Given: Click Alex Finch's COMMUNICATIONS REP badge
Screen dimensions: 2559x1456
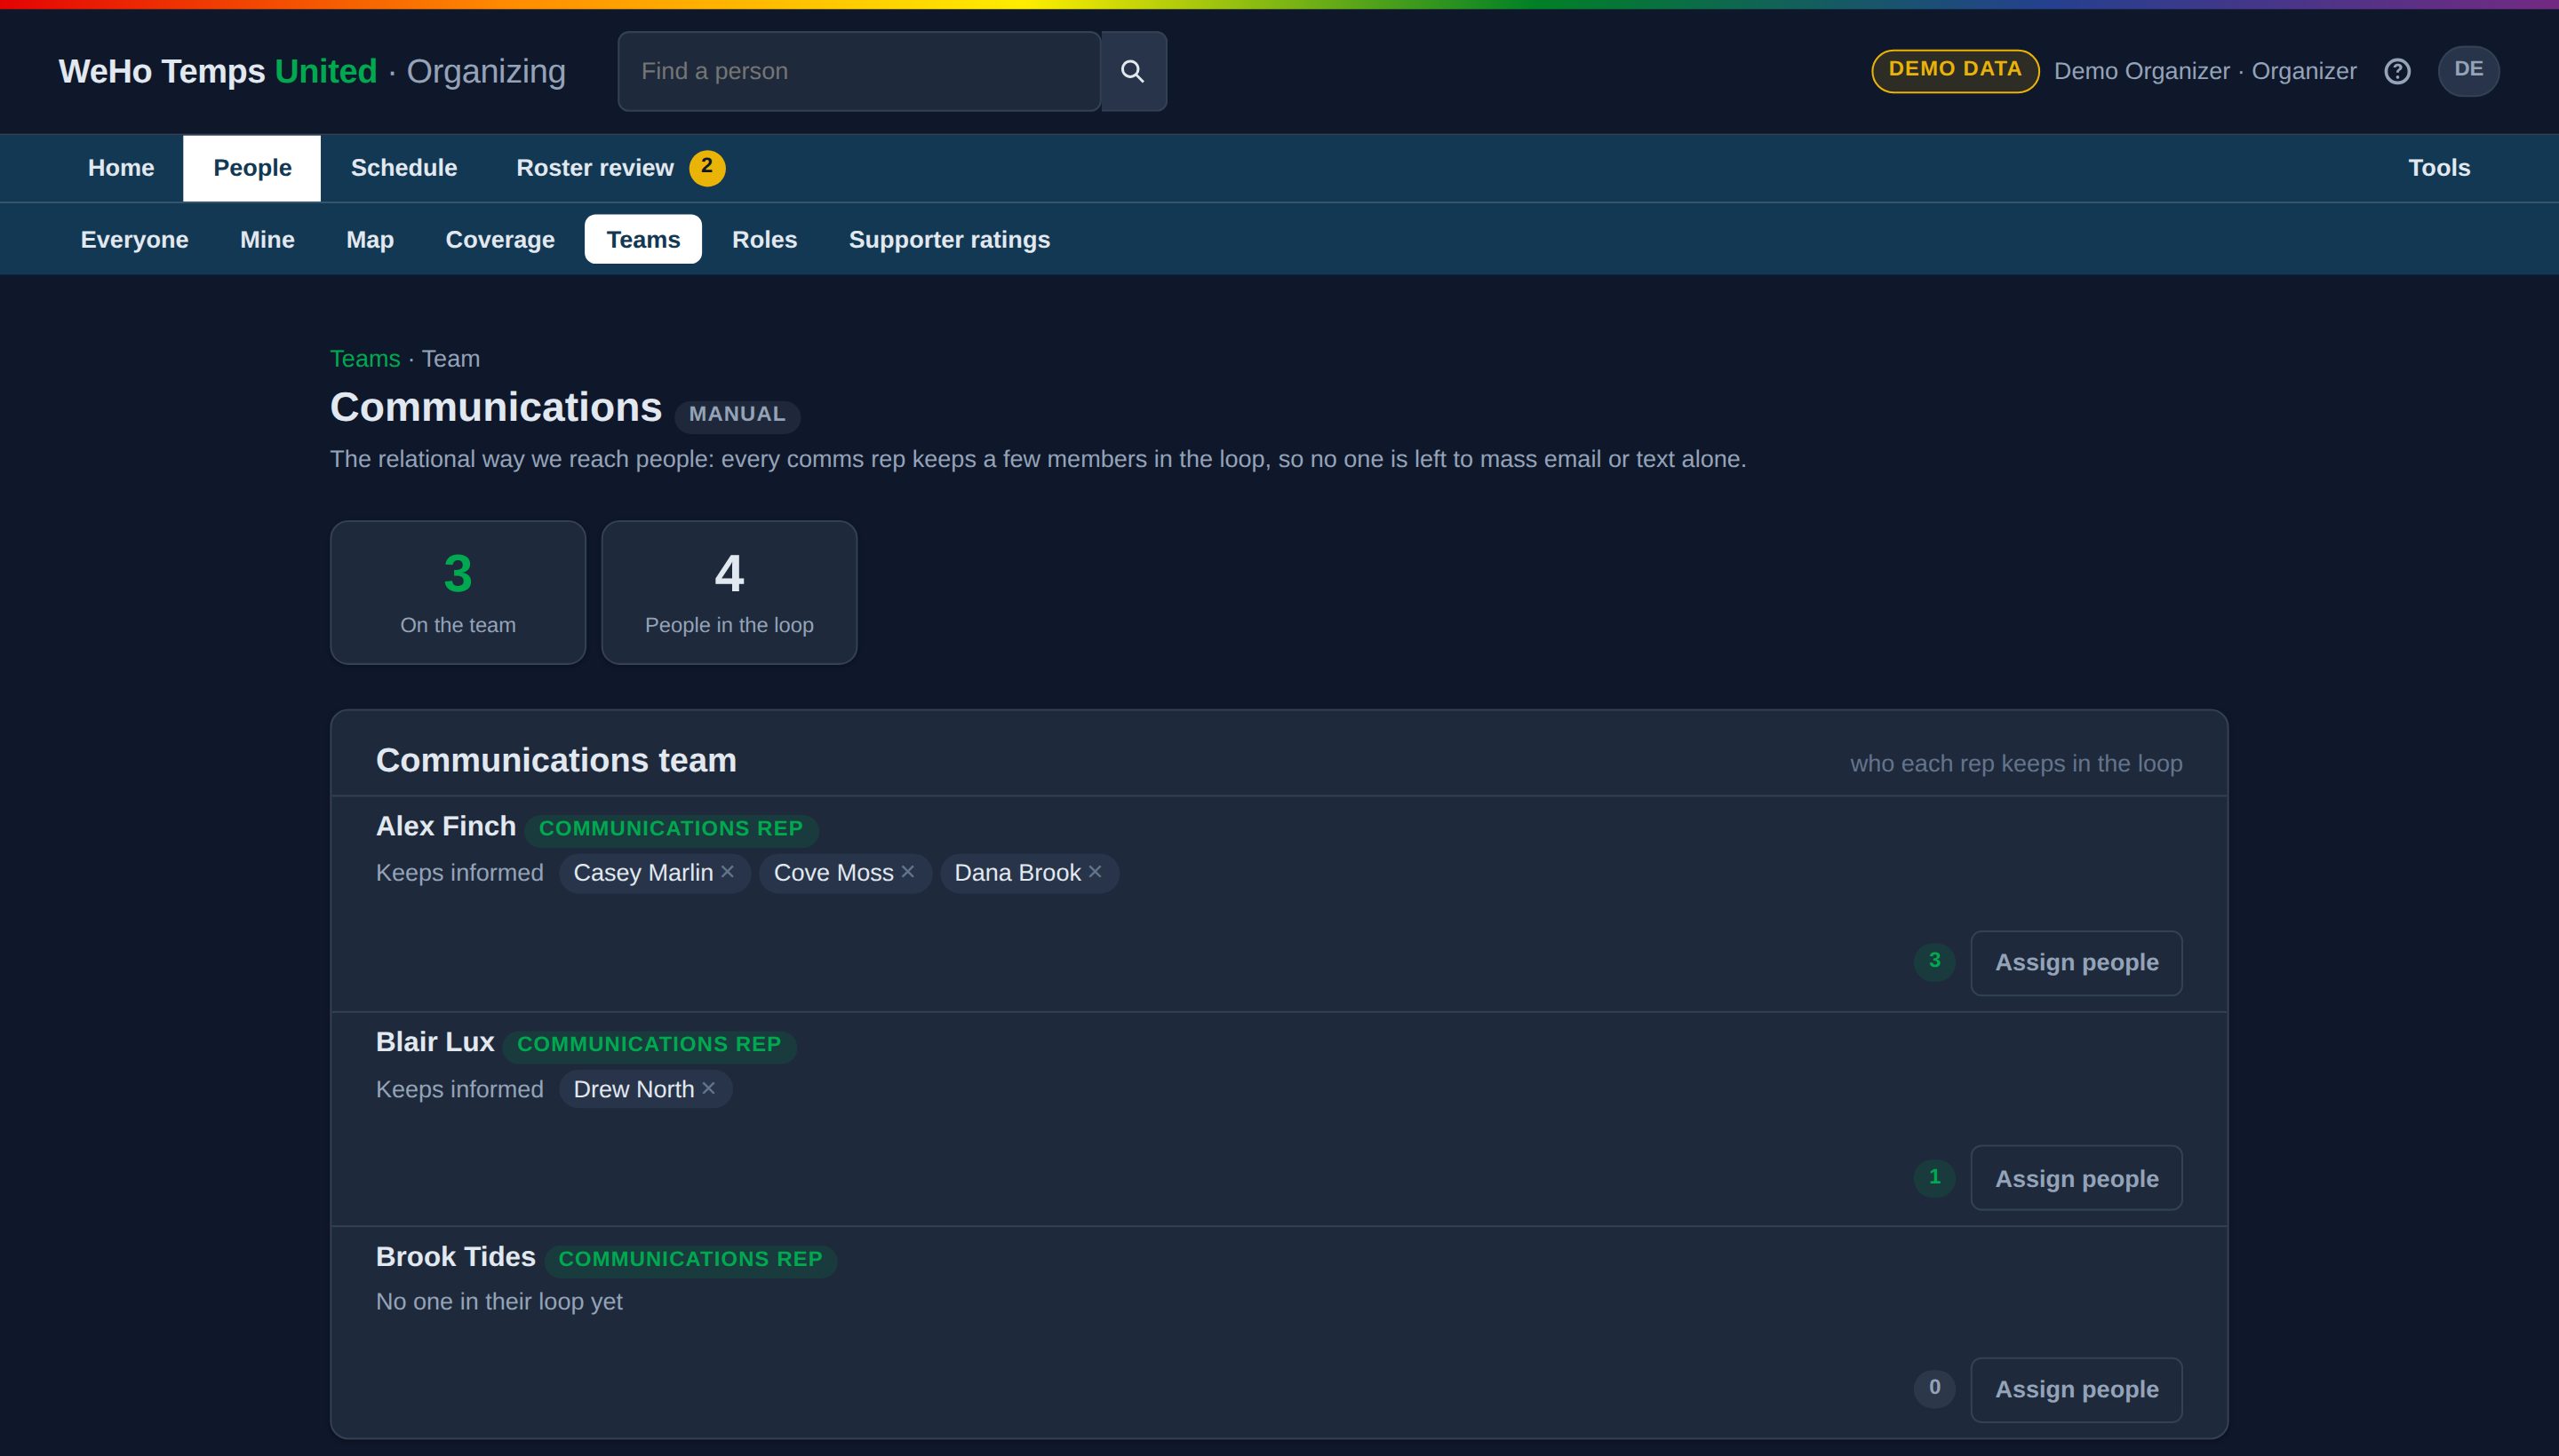Looking at the screenshot, I should [671, 829].
